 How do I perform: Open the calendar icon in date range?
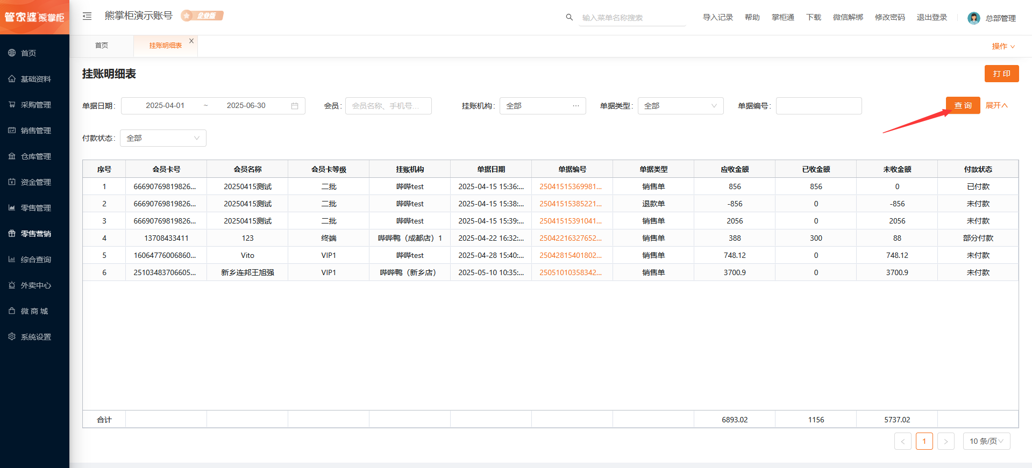pos(295,106)
